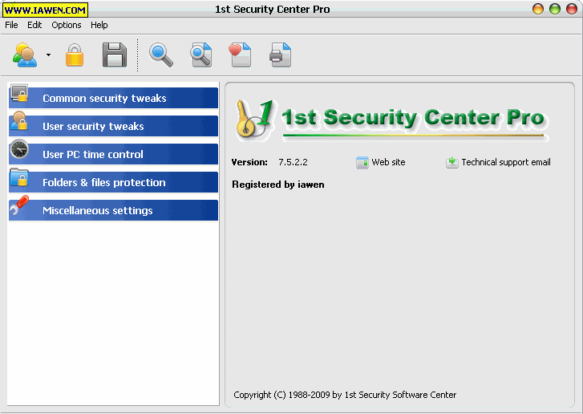Open the Options menu
The width and height of the screenshot is (583, 414).
point(67,25)
